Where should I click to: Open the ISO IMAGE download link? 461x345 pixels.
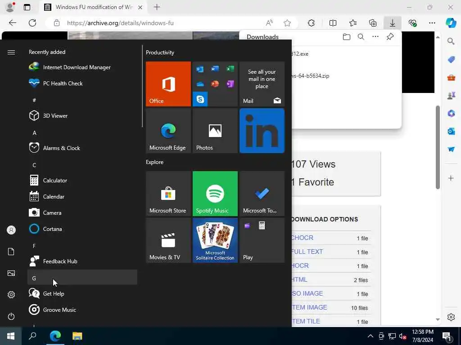[x=307, y=293]
